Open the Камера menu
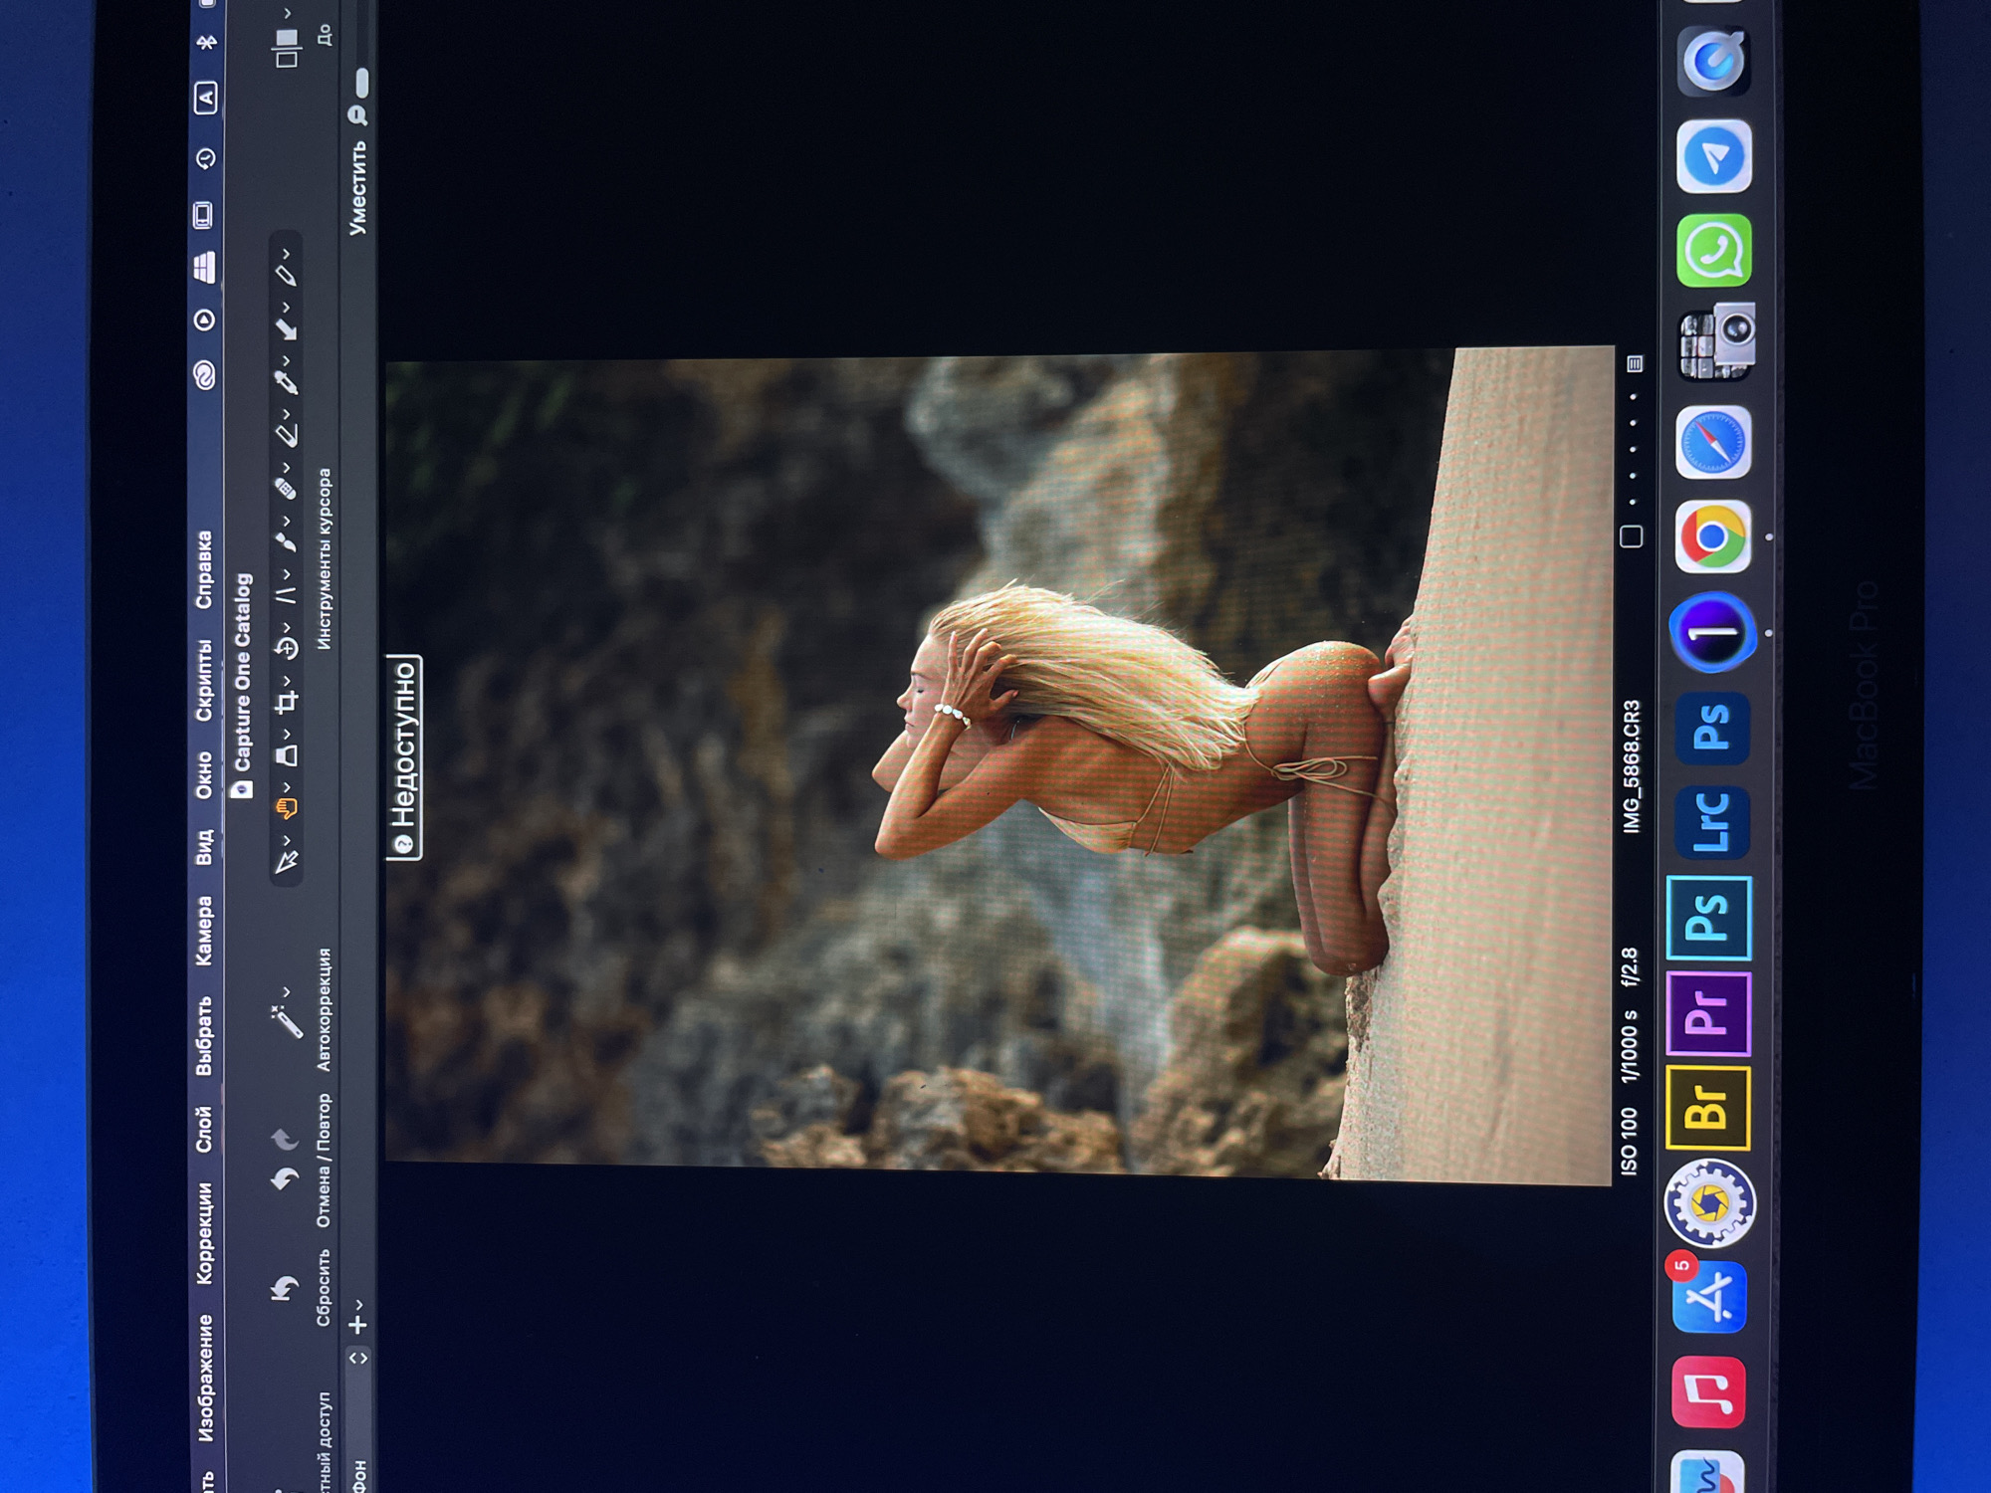The image size is (1991, 1493). coord(204,931)
